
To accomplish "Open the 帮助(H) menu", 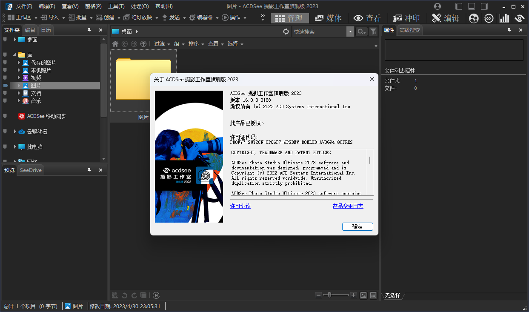I will (x=164, y=6).
